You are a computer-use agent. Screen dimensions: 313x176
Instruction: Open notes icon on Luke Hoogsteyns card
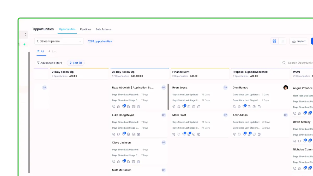click(x=128, y=134)
